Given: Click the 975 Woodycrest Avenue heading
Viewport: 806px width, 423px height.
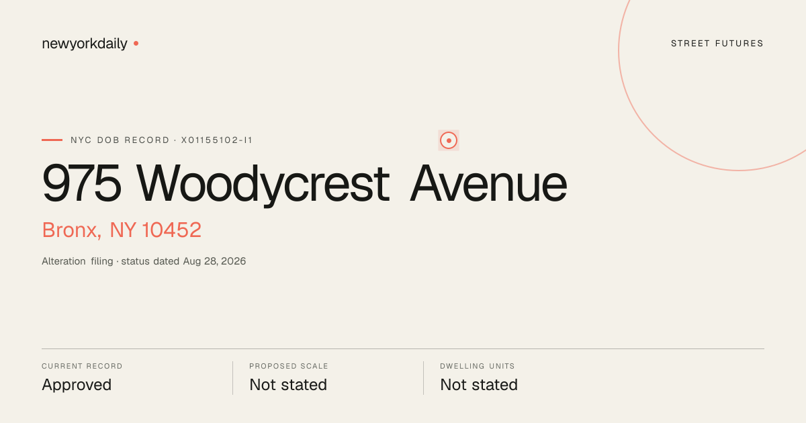Looking at the screenshot, I should [304, 184].
